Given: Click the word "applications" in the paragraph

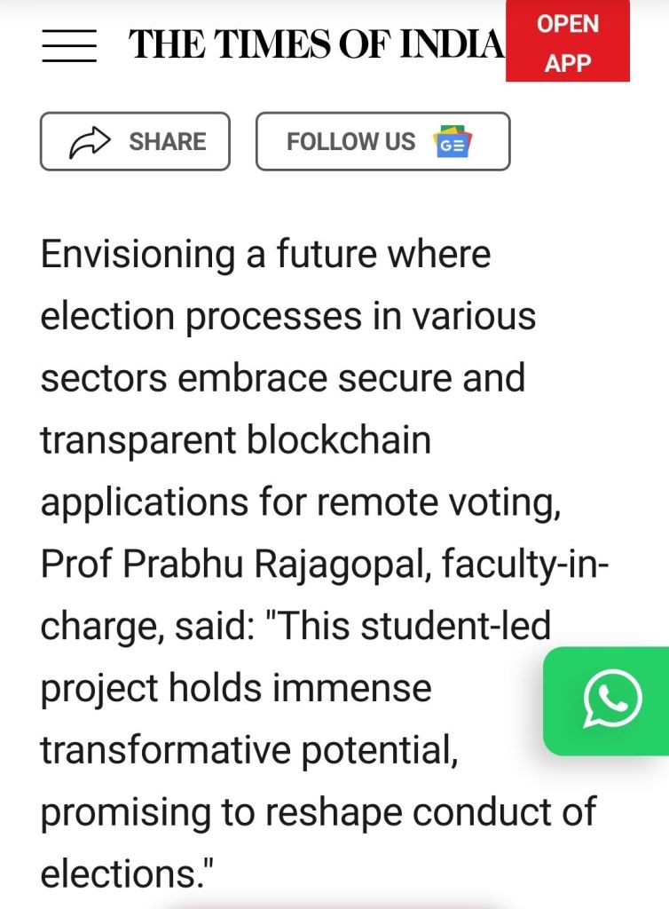Looking at the screenshot, I should pyautogui.click(x=144, y=502).
